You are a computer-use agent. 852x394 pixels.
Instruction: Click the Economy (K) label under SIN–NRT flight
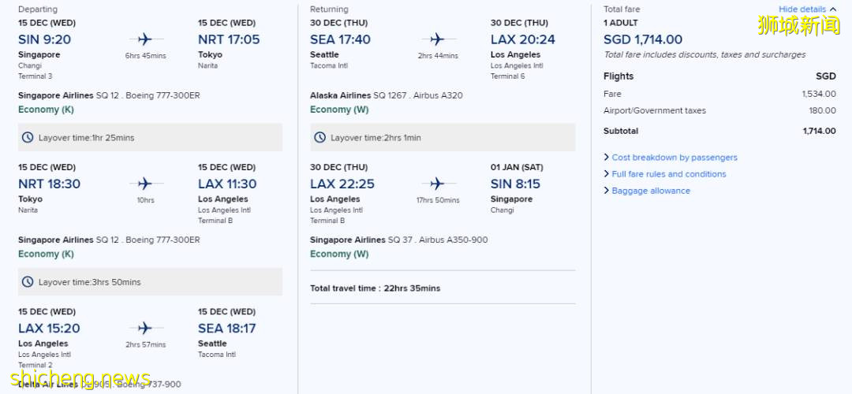[46, 110]
